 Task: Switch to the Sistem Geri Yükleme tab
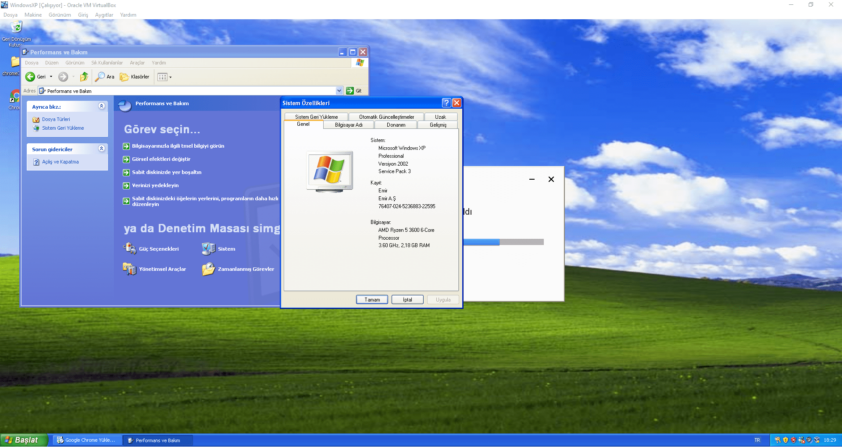click(316, 117)
